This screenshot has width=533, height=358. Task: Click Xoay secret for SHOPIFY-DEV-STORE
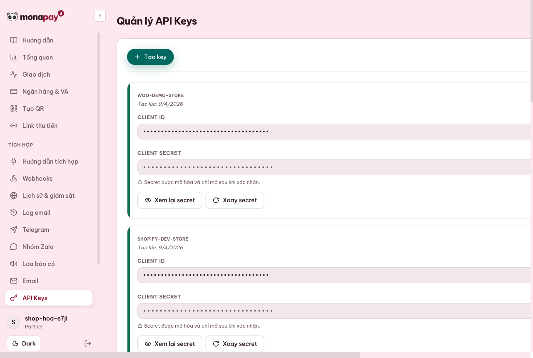click(235, 344)
